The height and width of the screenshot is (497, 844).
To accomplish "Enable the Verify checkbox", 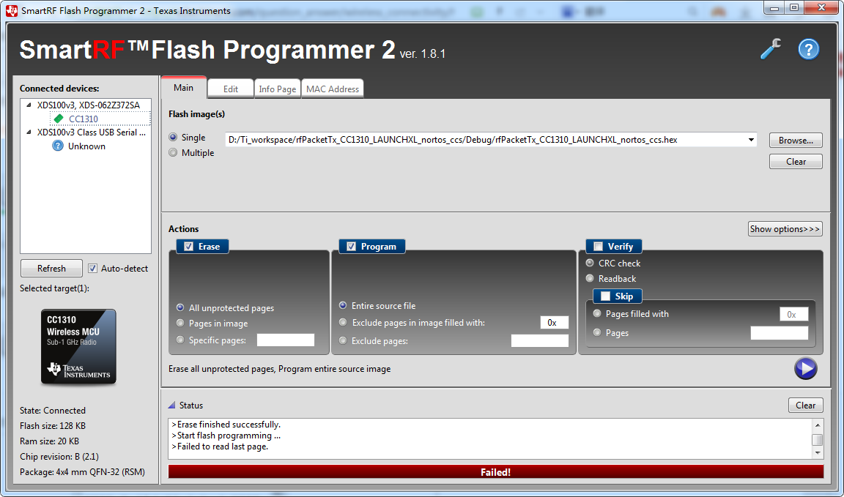I will [x=598, y=247].
